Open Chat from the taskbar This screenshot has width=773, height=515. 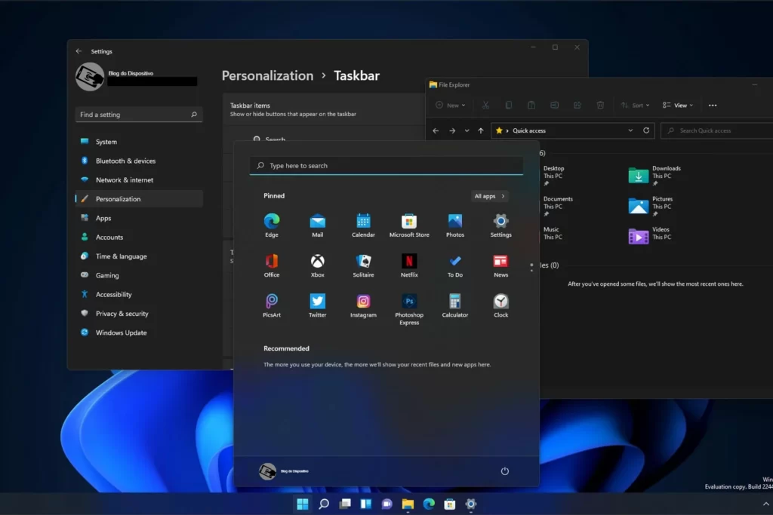(387, 504)
